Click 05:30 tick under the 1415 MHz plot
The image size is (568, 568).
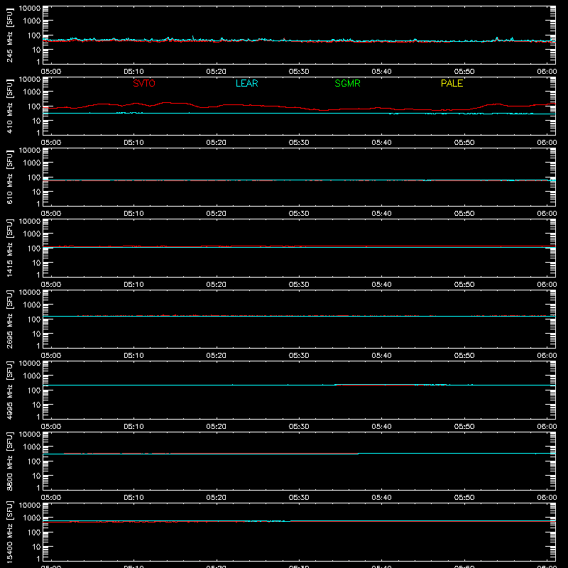(299, 285)
